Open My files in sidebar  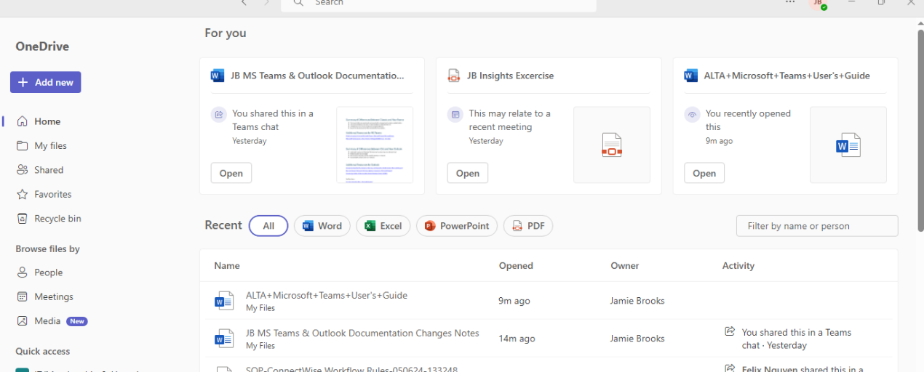pyautogui.click(x=50, y=145)
